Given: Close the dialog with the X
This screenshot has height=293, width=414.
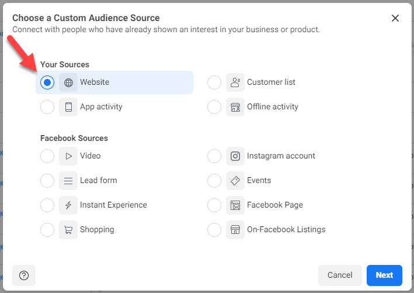Looking at the screenshot, I should tap(395, 18).
